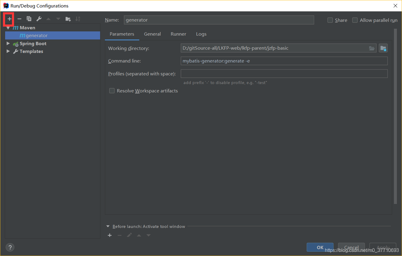Viewport: 402px width, 256px height.
Task: Click the right-side vertical scrollbar
Action: (395, 117)
